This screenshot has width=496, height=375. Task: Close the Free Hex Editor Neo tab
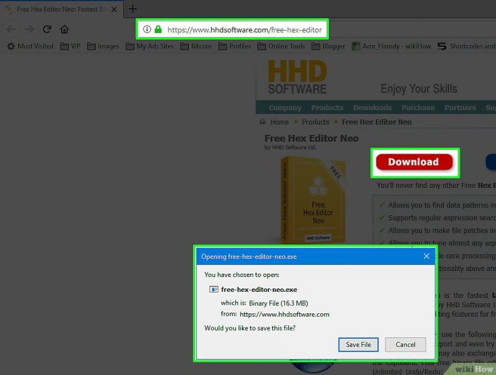114,9
